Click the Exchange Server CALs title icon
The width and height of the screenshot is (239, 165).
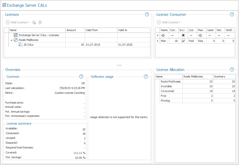(4, 5)
